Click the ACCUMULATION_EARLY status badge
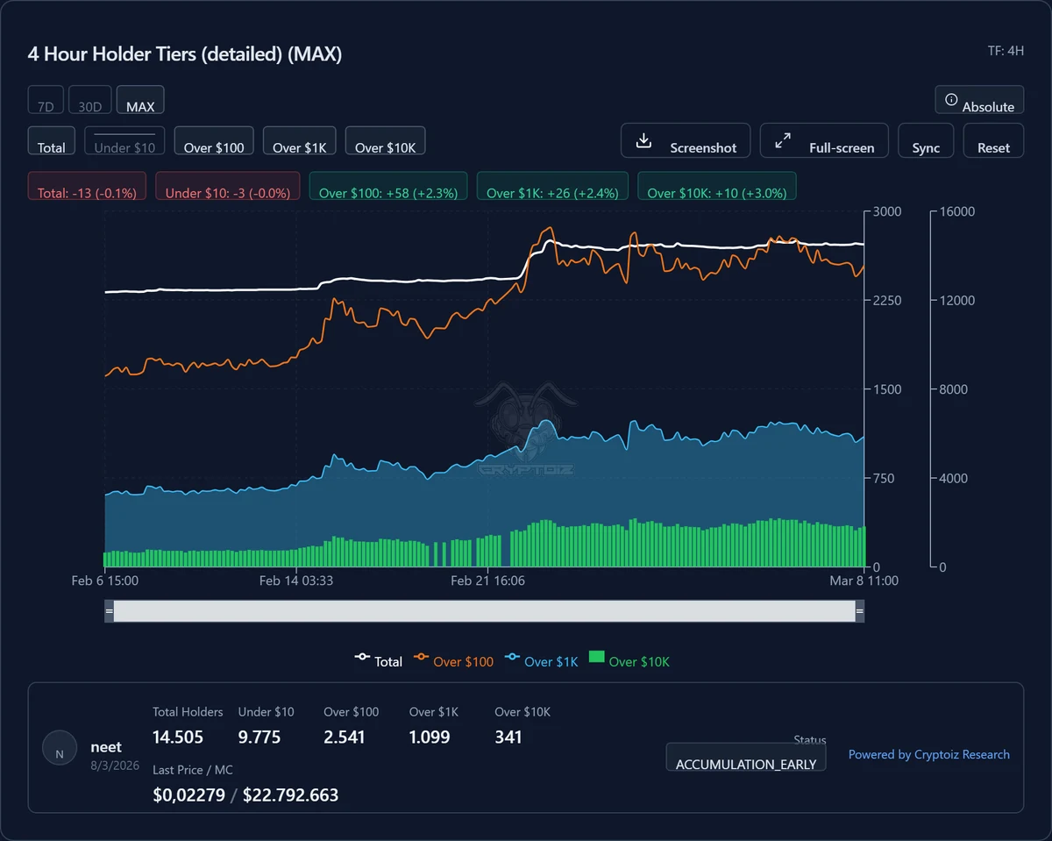 pyautogui.click(x=746, y=758)
